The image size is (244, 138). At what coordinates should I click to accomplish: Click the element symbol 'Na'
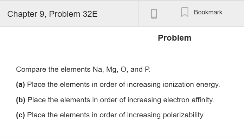[98, 69]
